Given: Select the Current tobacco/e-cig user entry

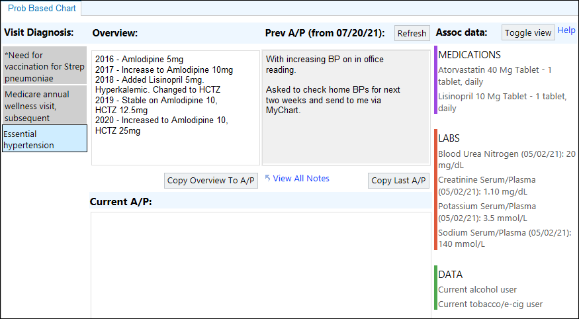Looking at the screenshot, I should [490, 304].
